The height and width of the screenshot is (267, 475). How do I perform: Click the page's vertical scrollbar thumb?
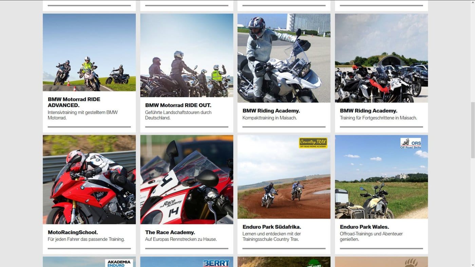coord(472,130)
